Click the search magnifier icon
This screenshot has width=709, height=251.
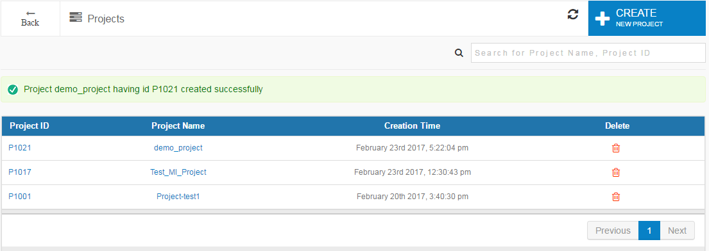click(x=459, y=53)
